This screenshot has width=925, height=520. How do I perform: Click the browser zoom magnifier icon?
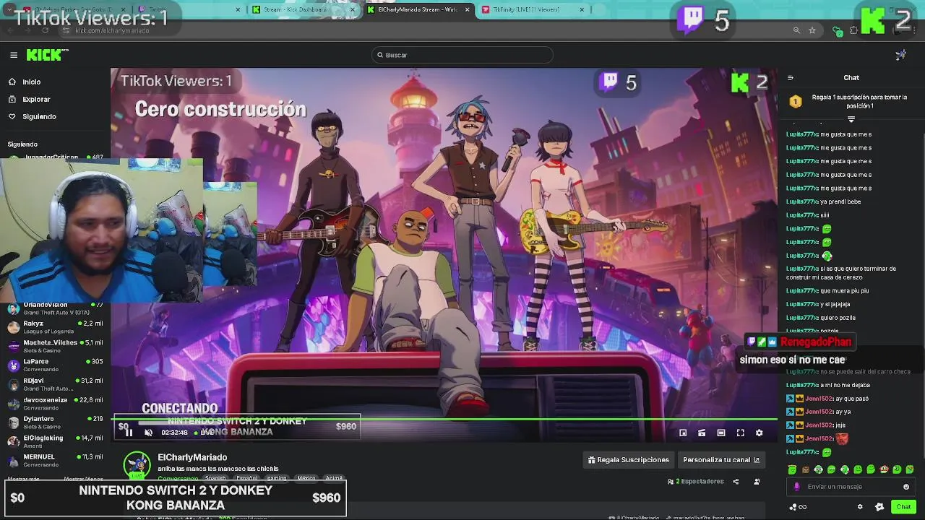[796, 30]
